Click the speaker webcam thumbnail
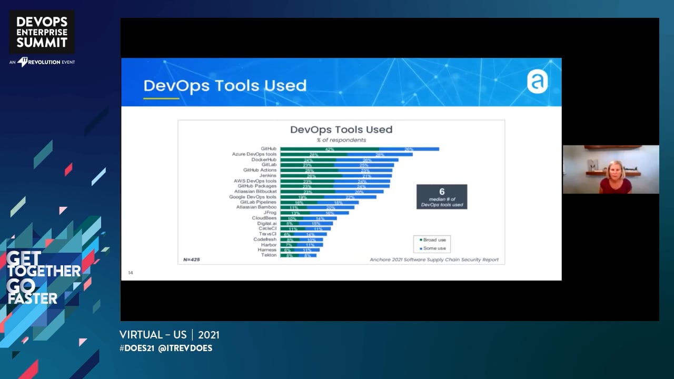674x379 pixels. pos(611,169)
